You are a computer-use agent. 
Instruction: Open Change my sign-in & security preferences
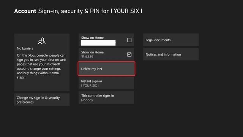click(42, 100)
